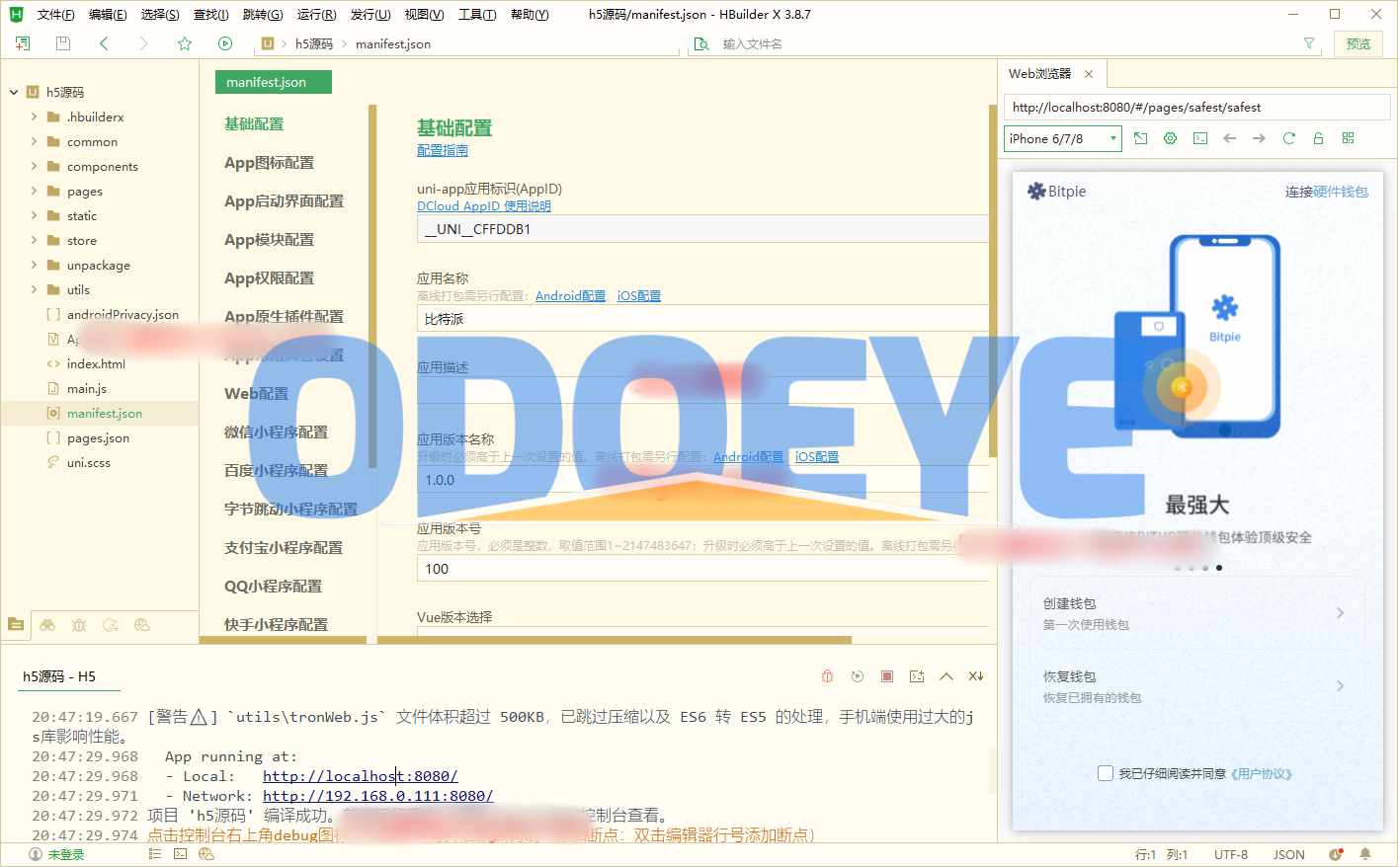This screenshot has height=867, width=1398.
Task: Open the sync panel icon in sidebar
Action: click(111, 624)
